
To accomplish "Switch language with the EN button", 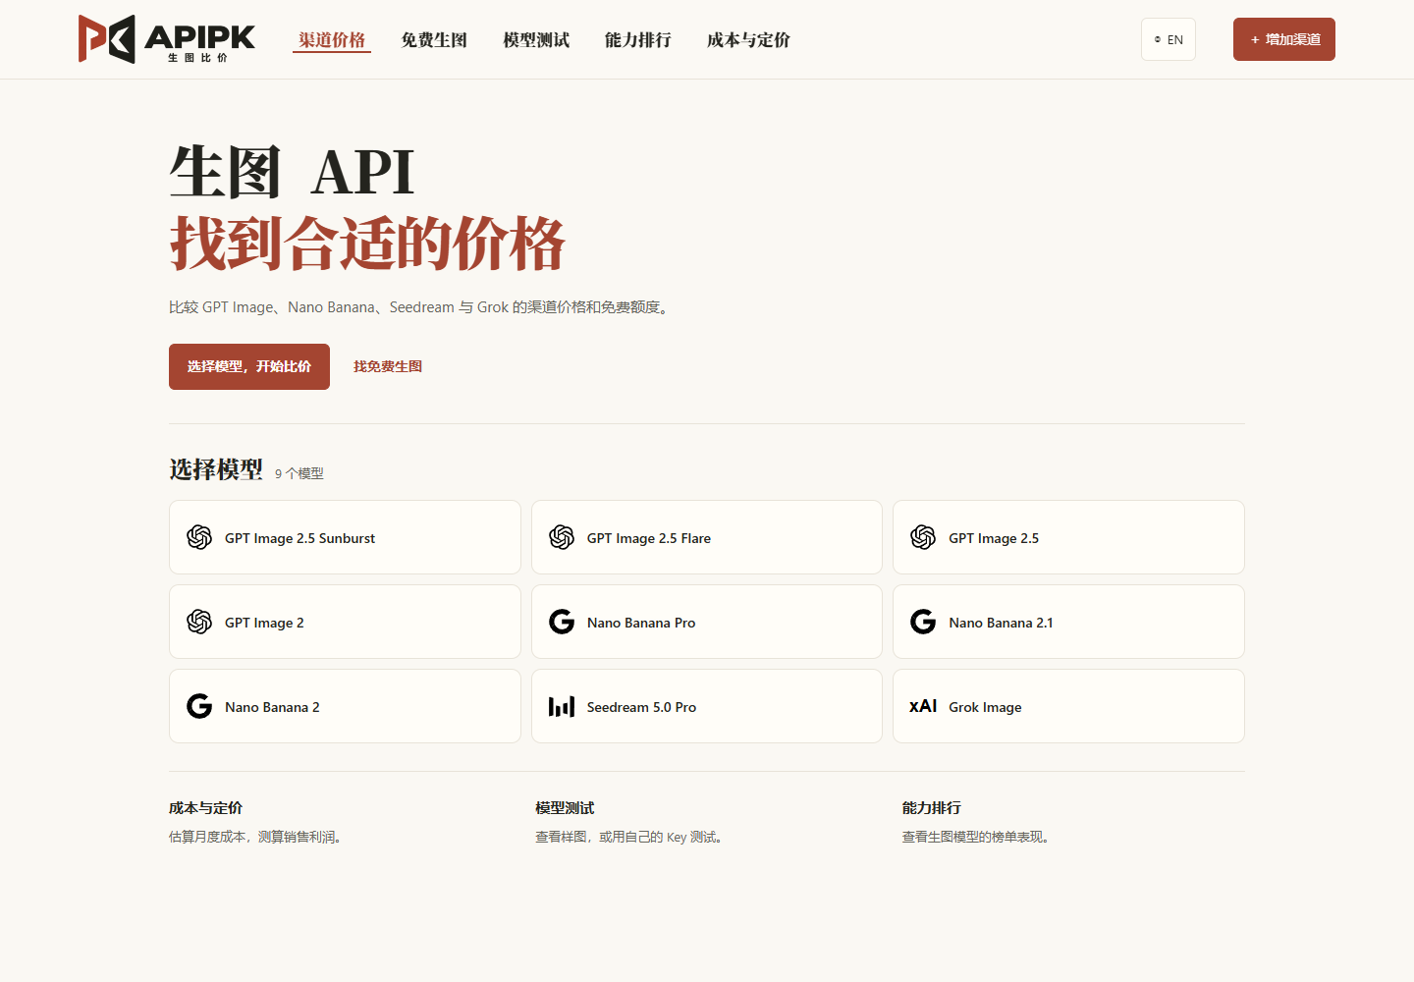I will 1169,39.
